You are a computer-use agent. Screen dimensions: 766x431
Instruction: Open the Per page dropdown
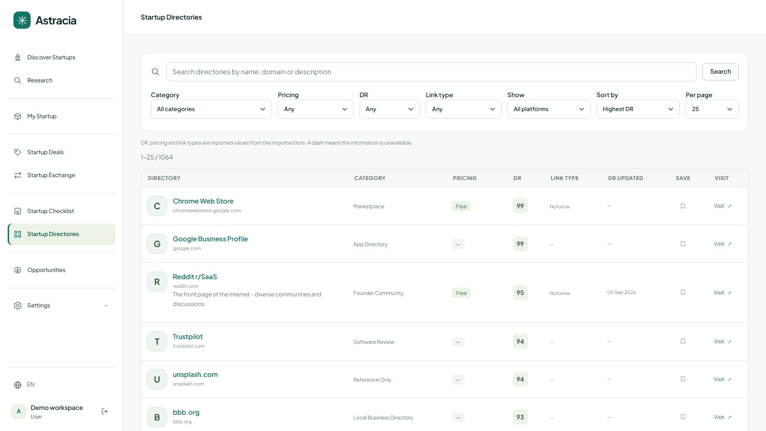(712, 109)
